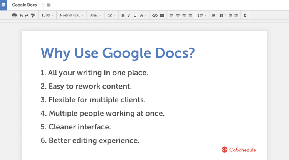289x160 pixels.
Task: Click the Clear formatting icon
Action: (245, 15)
